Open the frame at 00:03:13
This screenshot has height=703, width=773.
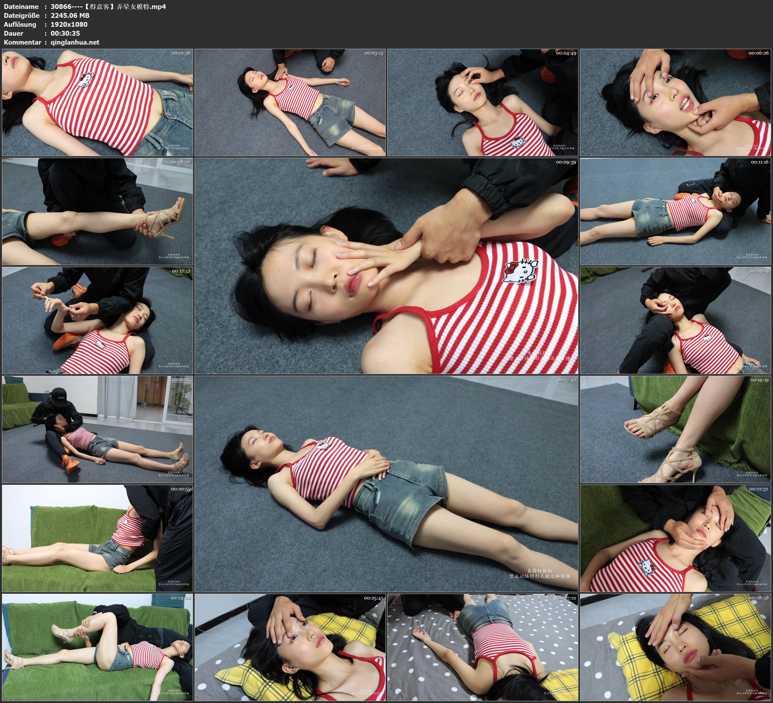tap(290, 103)
